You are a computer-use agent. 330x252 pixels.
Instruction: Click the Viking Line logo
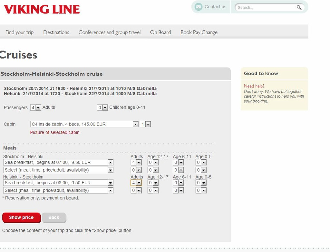pyautogui.click(x=42, y=9)
